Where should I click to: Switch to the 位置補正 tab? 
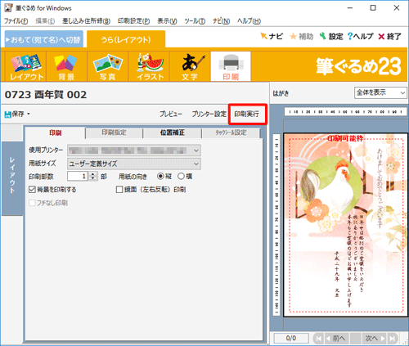(x=172, y=133)
